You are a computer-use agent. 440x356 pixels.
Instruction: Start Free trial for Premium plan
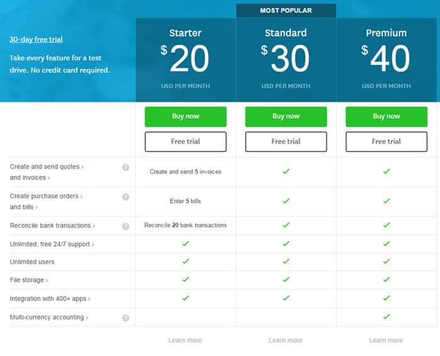(387, 142)
